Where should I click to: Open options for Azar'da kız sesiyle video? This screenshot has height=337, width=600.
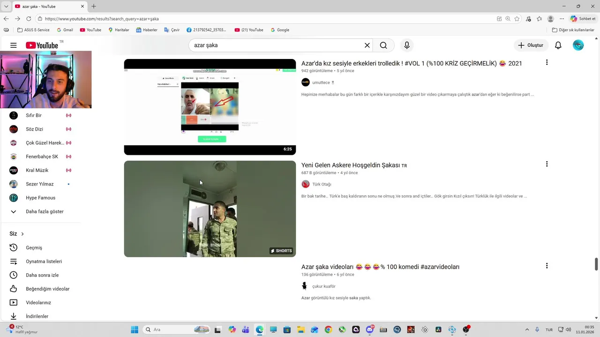click(547, 62)
